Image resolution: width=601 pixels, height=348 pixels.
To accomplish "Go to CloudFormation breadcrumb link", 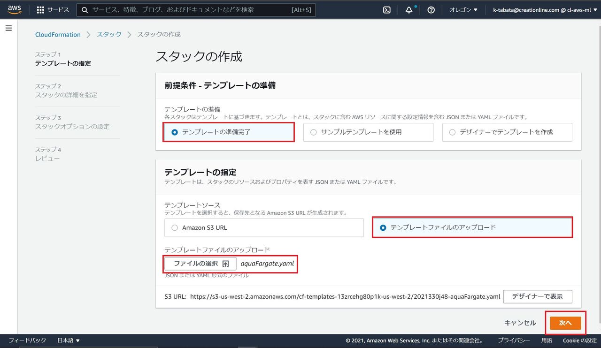I will coord(58,34).
